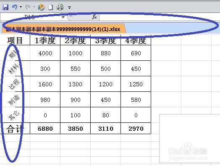The image size is (220, 166).
Task: Select the 3季度 header cell
Action: coord(106,40)
